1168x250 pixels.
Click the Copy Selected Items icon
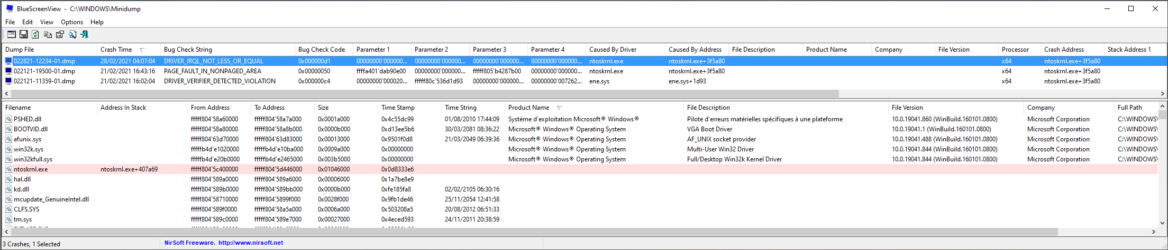(x=48, y=34)
